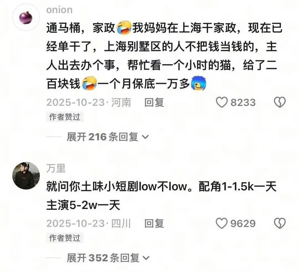Select 万里's comment text about 土味小短剧
The width and height of the screenshot is (299, 272).
[x=161, y=196]
